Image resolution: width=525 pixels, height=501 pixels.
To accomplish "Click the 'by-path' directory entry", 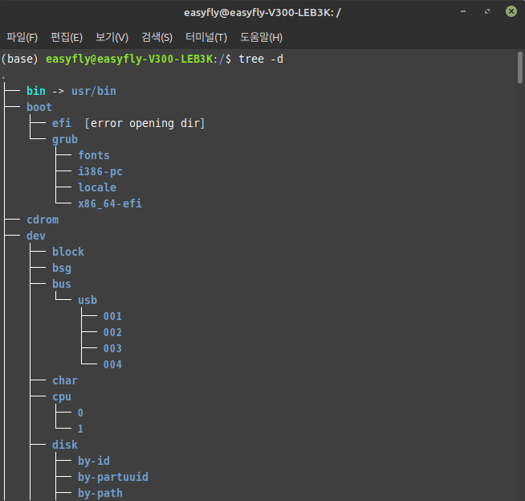I will pos(100,493).
